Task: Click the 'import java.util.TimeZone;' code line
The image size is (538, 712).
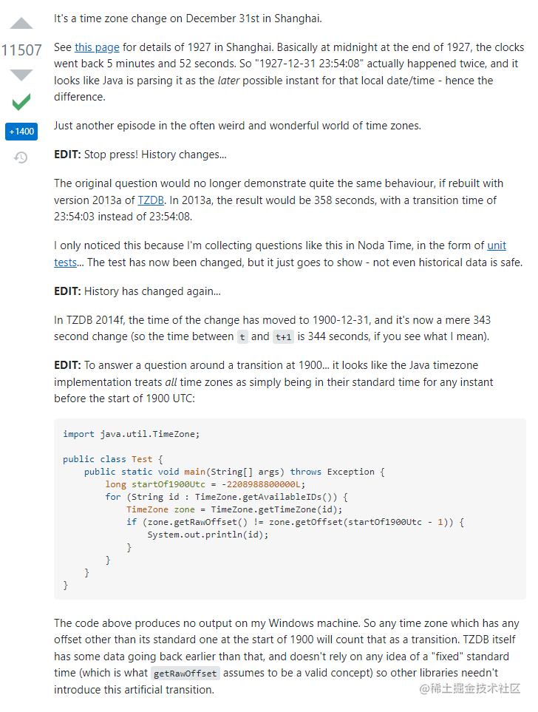Action: click(x=132, y=434)
